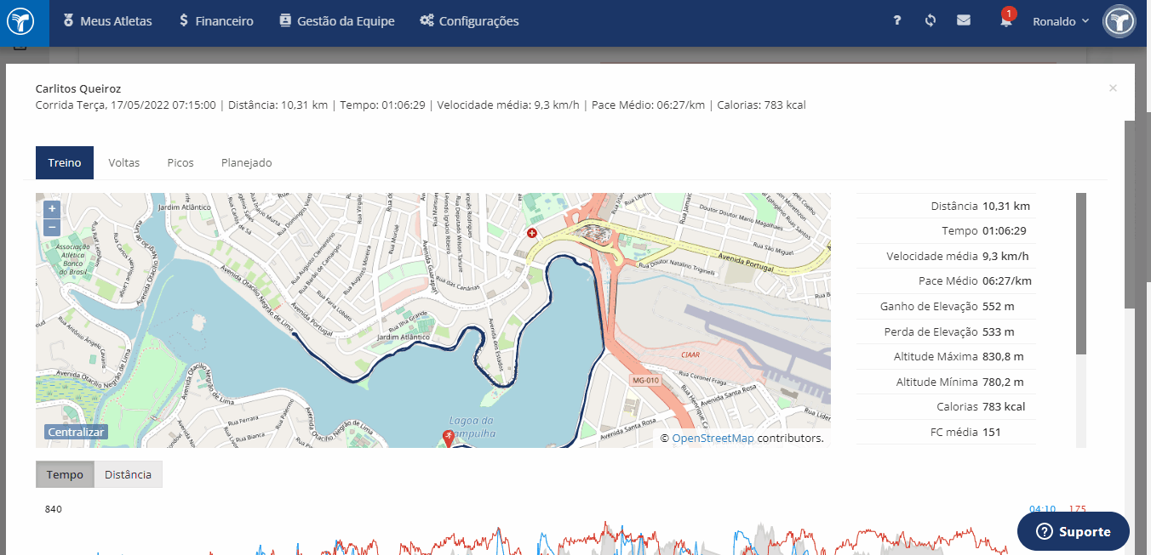Click the stats panel scrollbar thumb

coord(1081,274)
